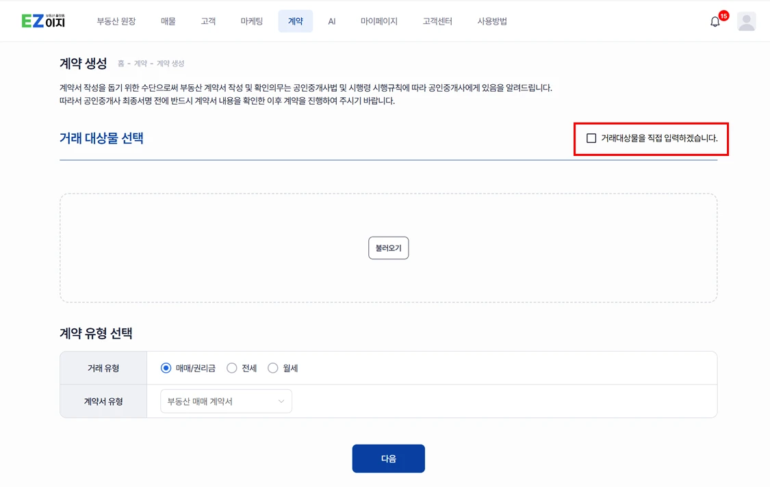The image size is (770, 487).
Task: Open the 고객센터 menu
Action: click(437, 21)
